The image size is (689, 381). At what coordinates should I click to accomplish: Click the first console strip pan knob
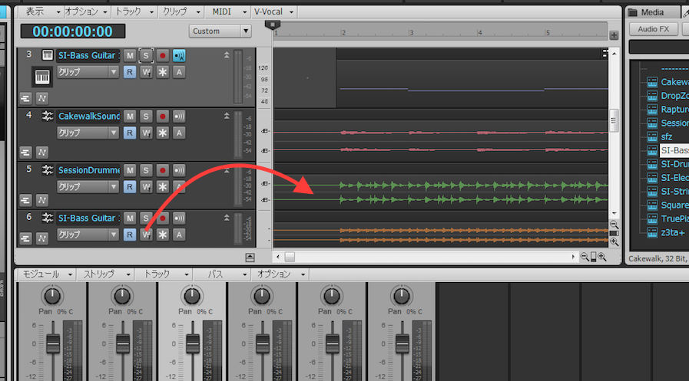[52, 296]
